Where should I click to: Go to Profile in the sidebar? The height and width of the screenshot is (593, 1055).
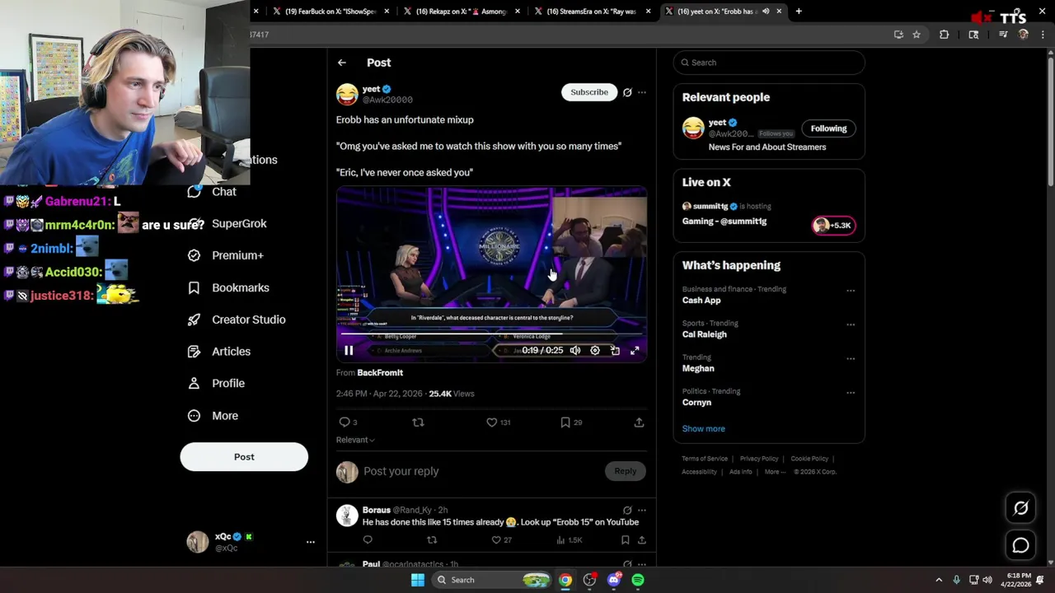[x=216, y=384]
